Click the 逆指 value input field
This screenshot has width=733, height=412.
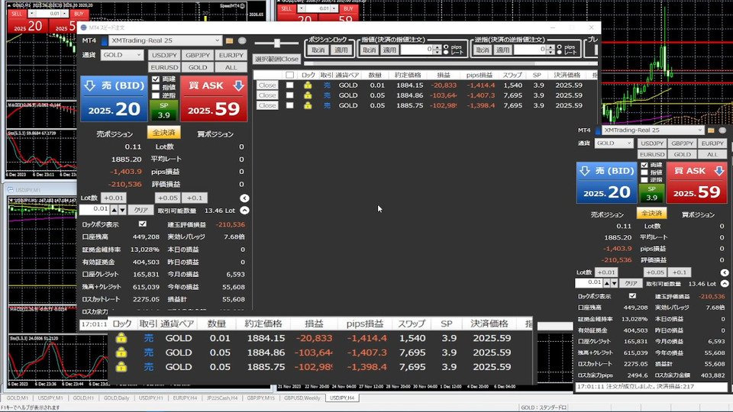531,50
